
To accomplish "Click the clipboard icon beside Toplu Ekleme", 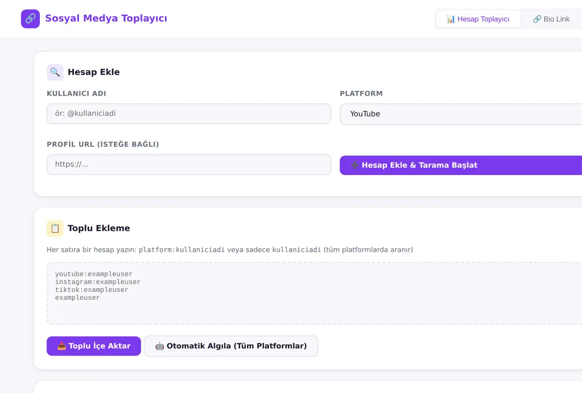I will [55, 228].
